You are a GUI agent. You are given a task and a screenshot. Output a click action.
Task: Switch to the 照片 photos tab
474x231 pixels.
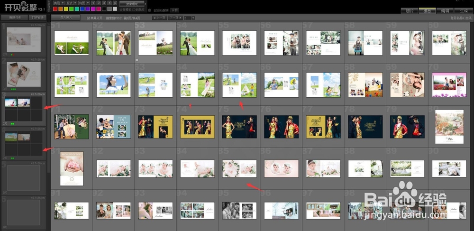[410, 10]
